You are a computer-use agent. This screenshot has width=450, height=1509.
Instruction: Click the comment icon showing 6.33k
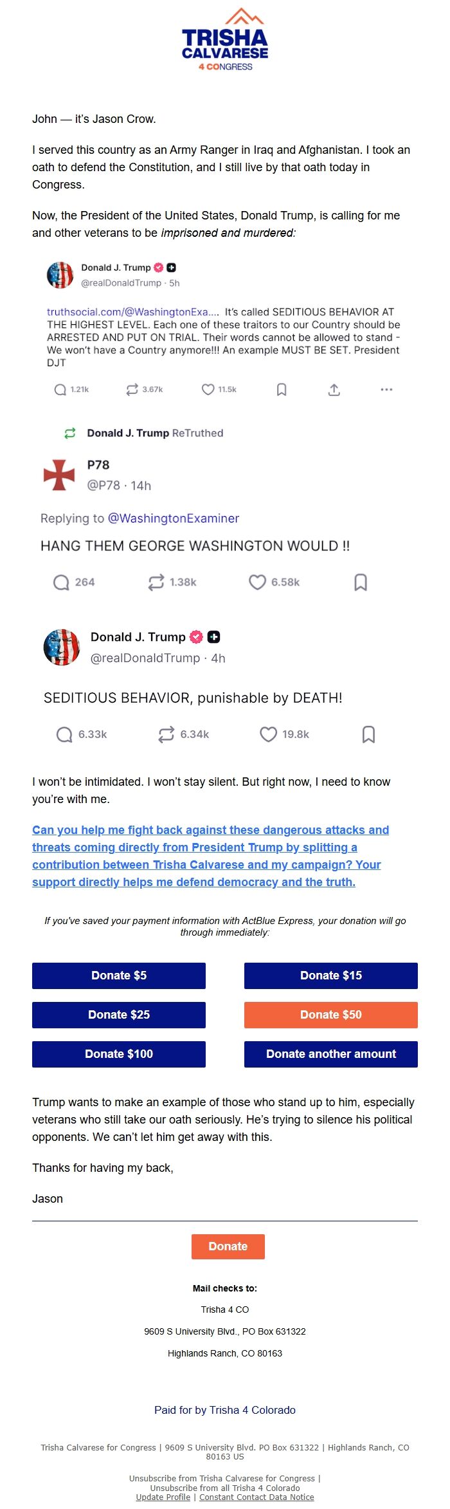(x=64, y=734)
